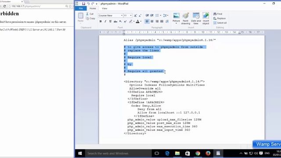Screen dimensions: 281x158
Task: Open File Explorer from taskbar
Action: pyautogui.click(x=177, y=153)
